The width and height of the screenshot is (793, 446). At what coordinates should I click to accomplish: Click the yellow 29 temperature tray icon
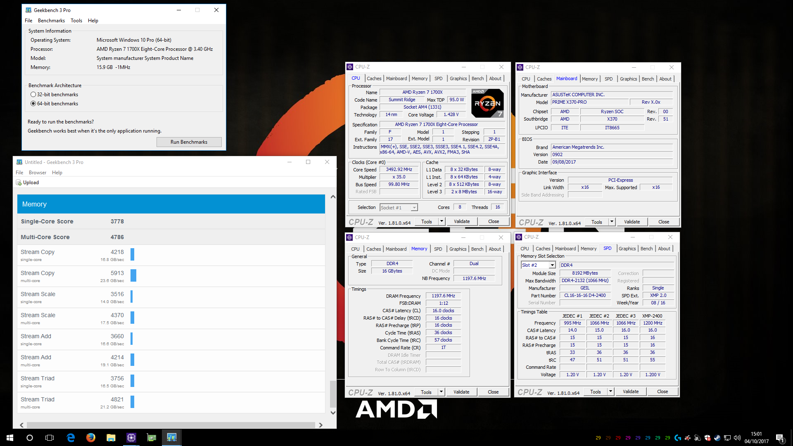click(598, 438)
